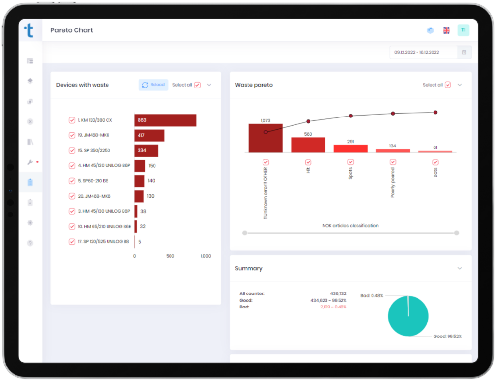Click the 09.12.2022 - 16.12.2022 date field
Screen dimensions: 496x381
pyautogui.click(x=423, y=52)
